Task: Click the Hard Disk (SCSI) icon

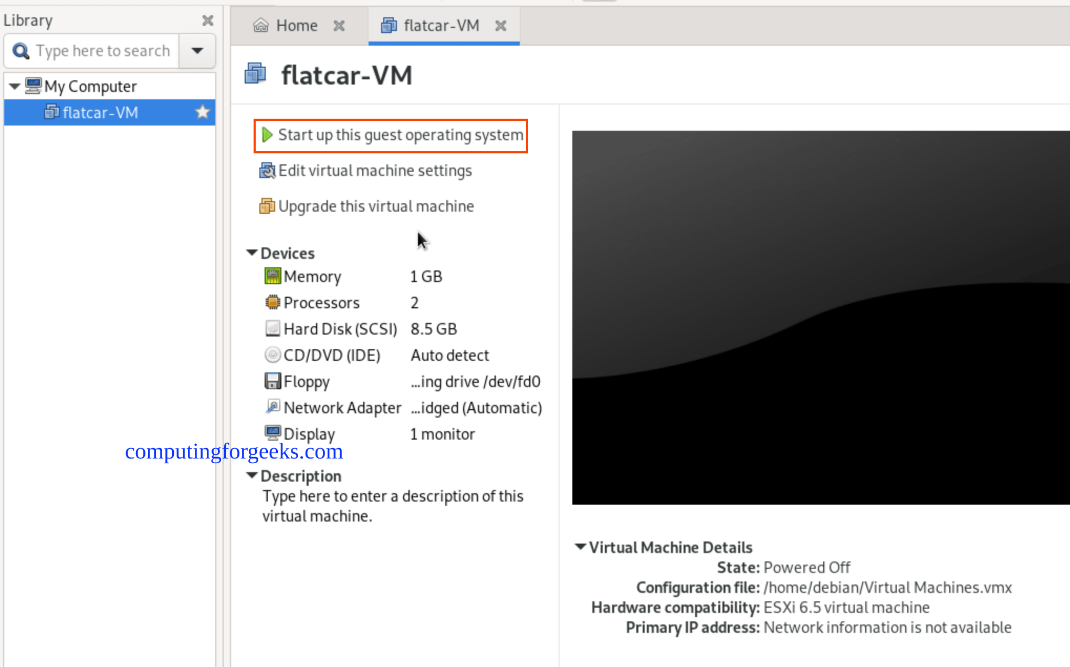Action: pyautogui.click(x=272, y=328)
